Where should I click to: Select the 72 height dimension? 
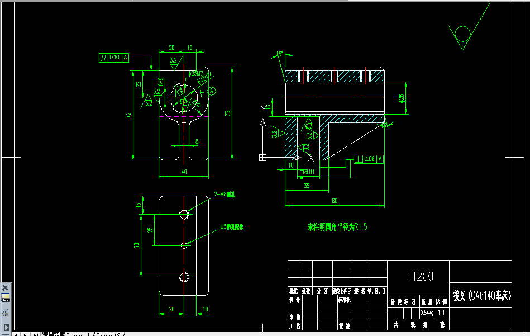128,115
